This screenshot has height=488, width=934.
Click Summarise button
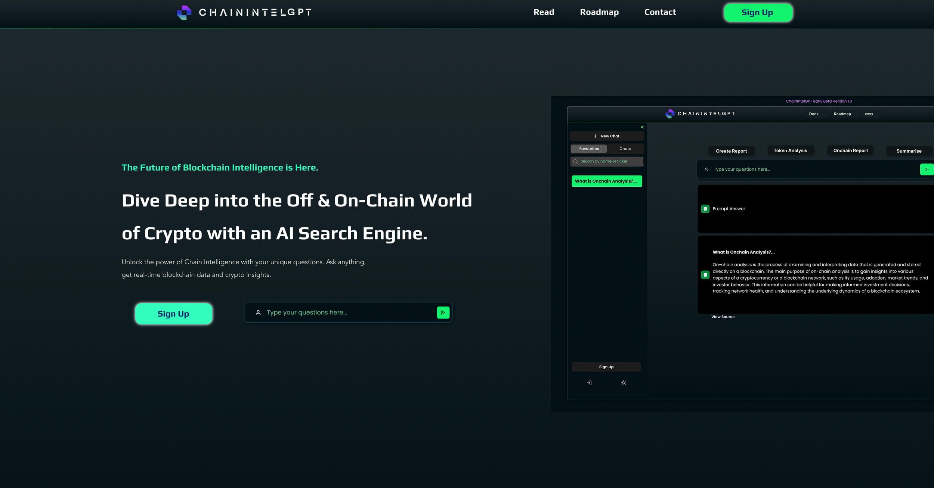[x=909, y=151]
